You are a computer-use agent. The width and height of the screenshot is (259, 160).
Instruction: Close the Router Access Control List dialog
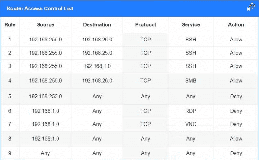pyautogui.click(x=249, y=9)
